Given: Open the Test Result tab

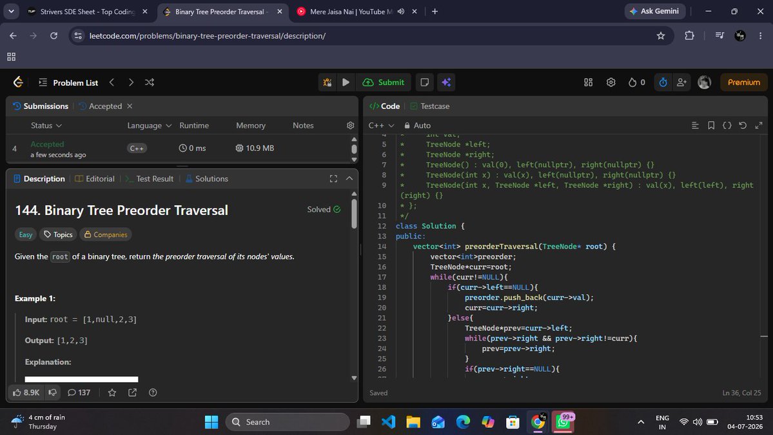Looking at the screenshot, I should point(150,179).
